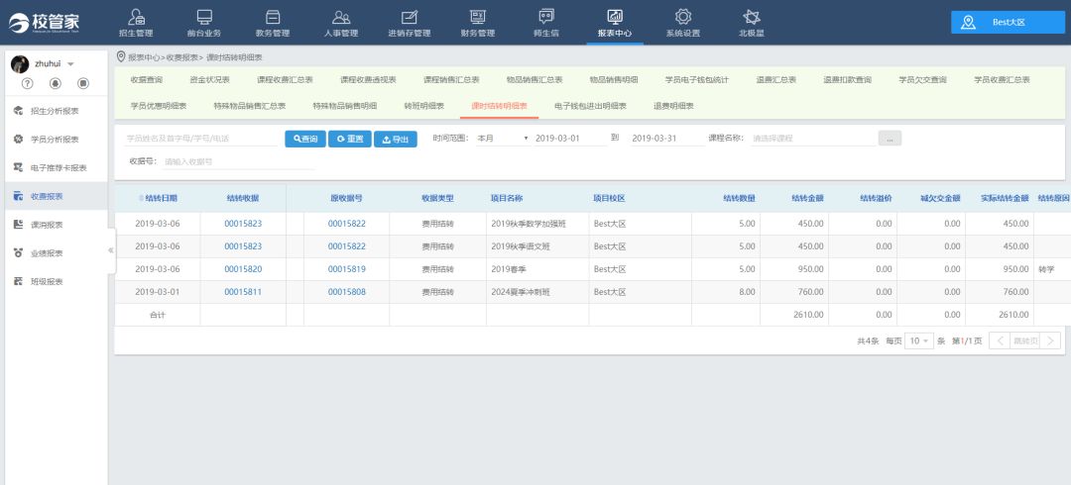Viewport: 1071px width, 485px height.
Task: Open receipt link 00015820 in 结转收据 column
Action: click(x=243, y=269)
